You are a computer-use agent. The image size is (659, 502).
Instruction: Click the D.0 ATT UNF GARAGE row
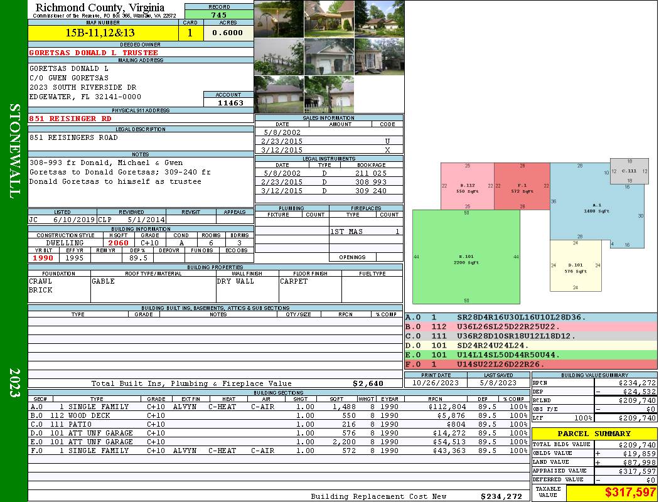pos(279,433)
